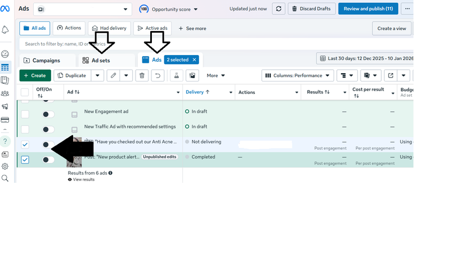Switch to the Ad sets tab
The width and height of the screenshot is (450, 253).
101,60
